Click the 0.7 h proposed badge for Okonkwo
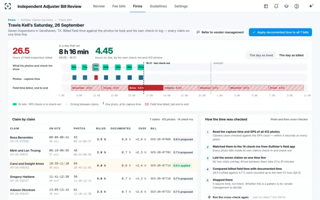 [x=183, y=191]
